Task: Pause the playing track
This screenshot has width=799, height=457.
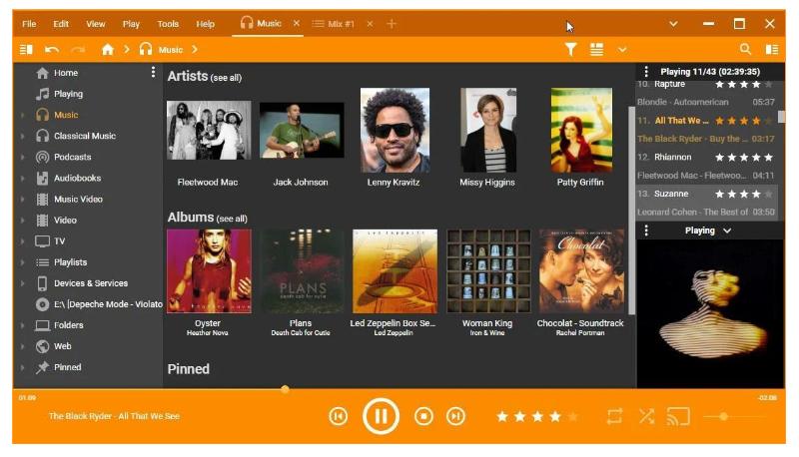Action: pyautogui.click(x=381, y=416)
